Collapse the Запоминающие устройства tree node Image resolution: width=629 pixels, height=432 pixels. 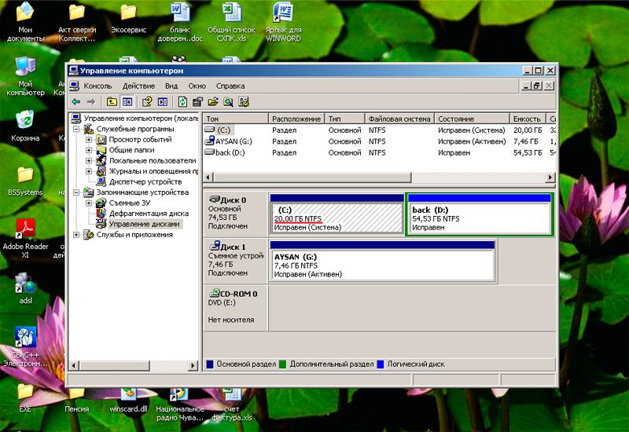[x=76, y=192]
